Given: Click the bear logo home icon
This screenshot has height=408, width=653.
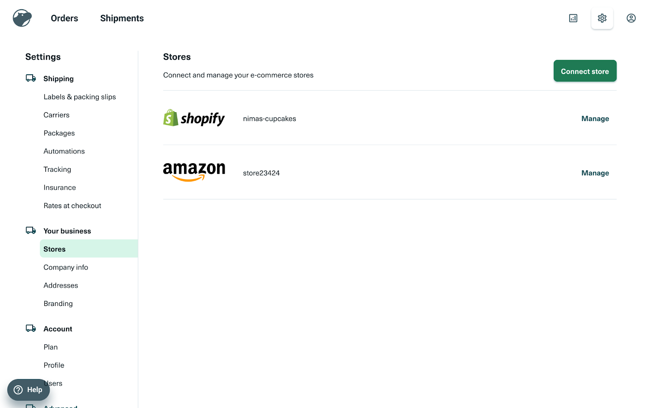Looking at the screenshot, I should click(x=22, y=18).
